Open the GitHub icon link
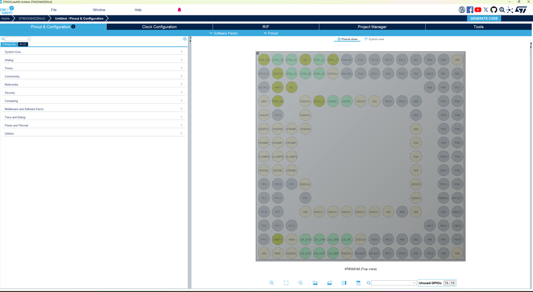Viewport: 533px width, 292px height. 494,10
